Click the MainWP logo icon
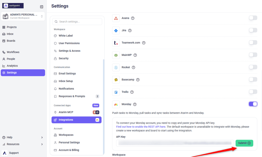The width and height of the screenshot is (262, 157). (x=116, y=55)
